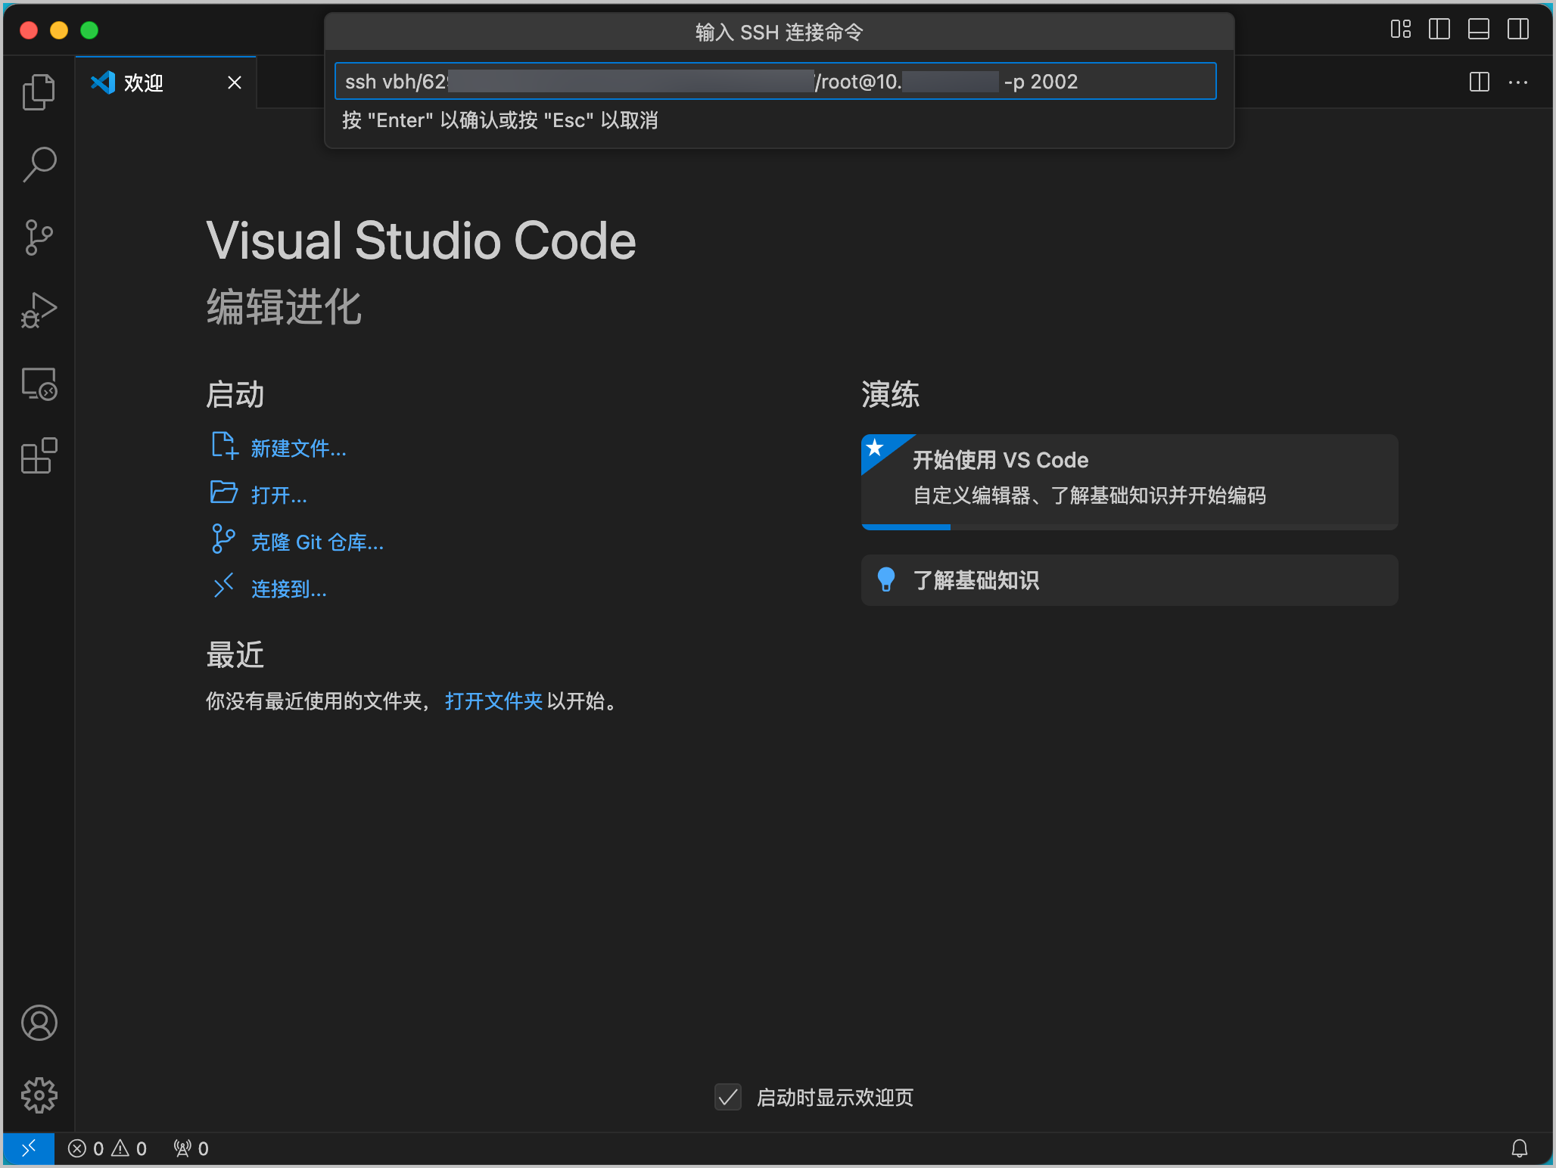
Task: Click the remote icon beside 连接到
Action: (223, 586)
